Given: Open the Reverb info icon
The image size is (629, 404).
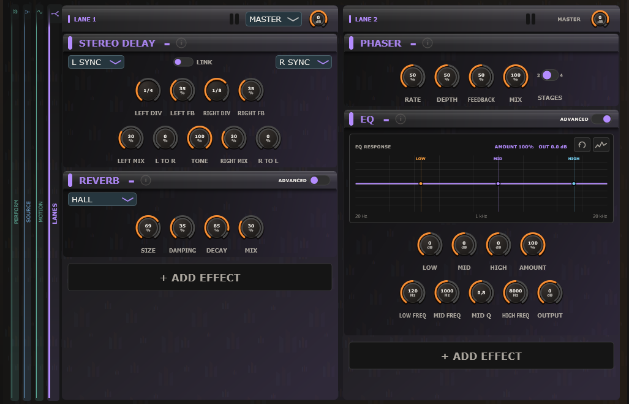Looking at the screenshot, I should click(146, 180).
